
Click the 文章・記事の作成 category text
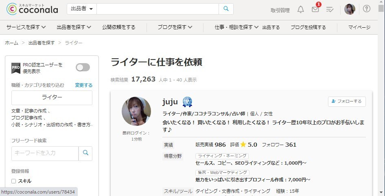[x=29, y=111]
